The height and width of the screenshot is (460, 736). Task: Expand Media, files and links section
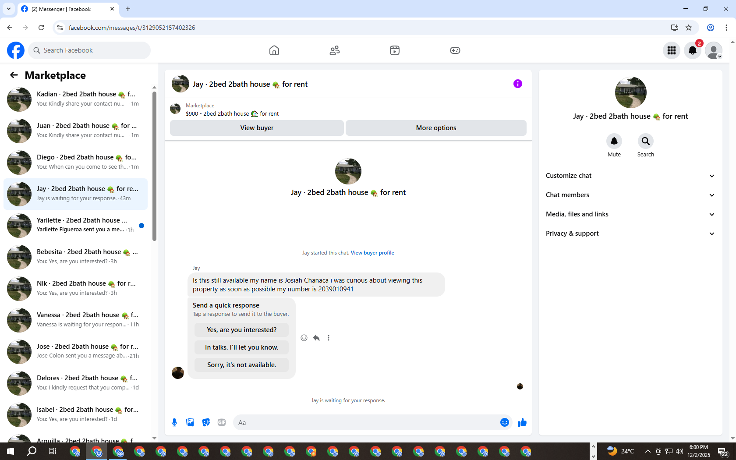pos(630,214)
